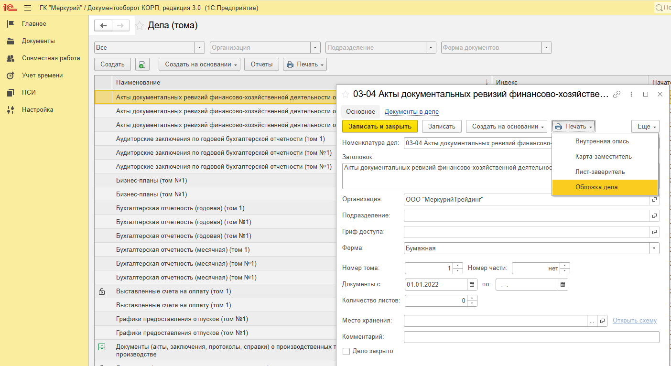
Task: Open the Все filter dropdown
Action: point(200,48)
